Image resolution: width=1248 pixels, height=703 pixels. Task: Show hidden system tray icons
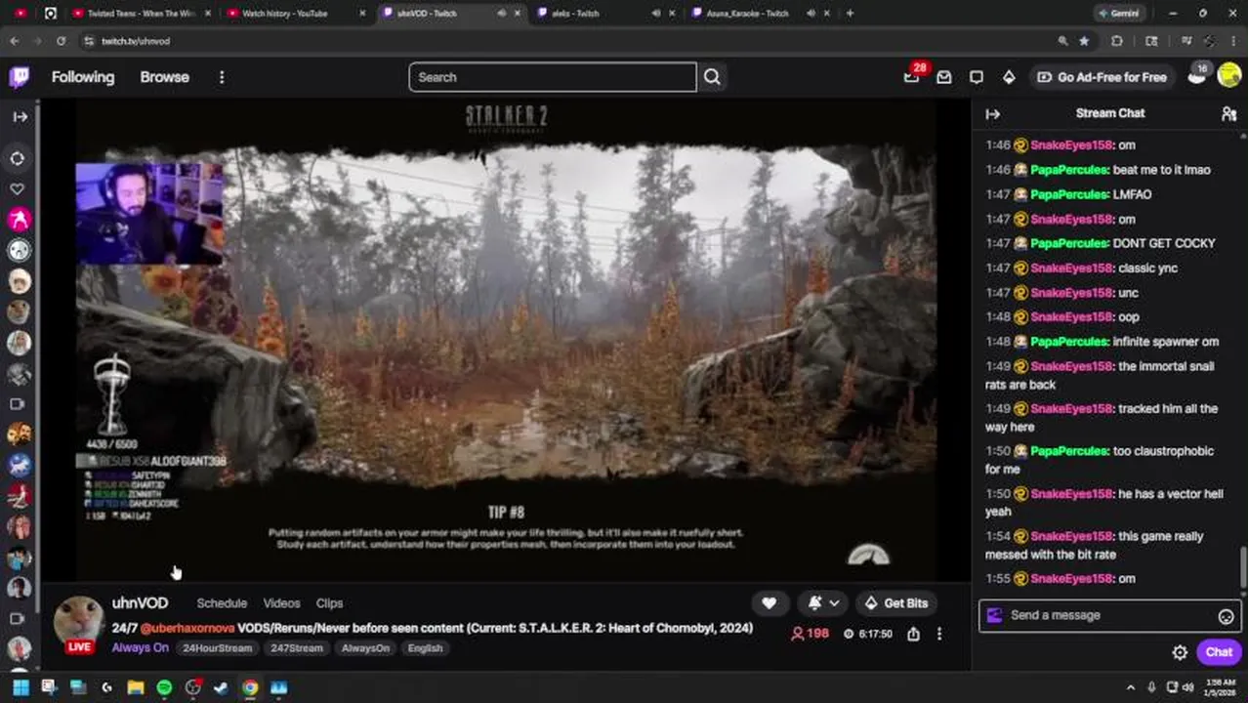point(1131,687)
